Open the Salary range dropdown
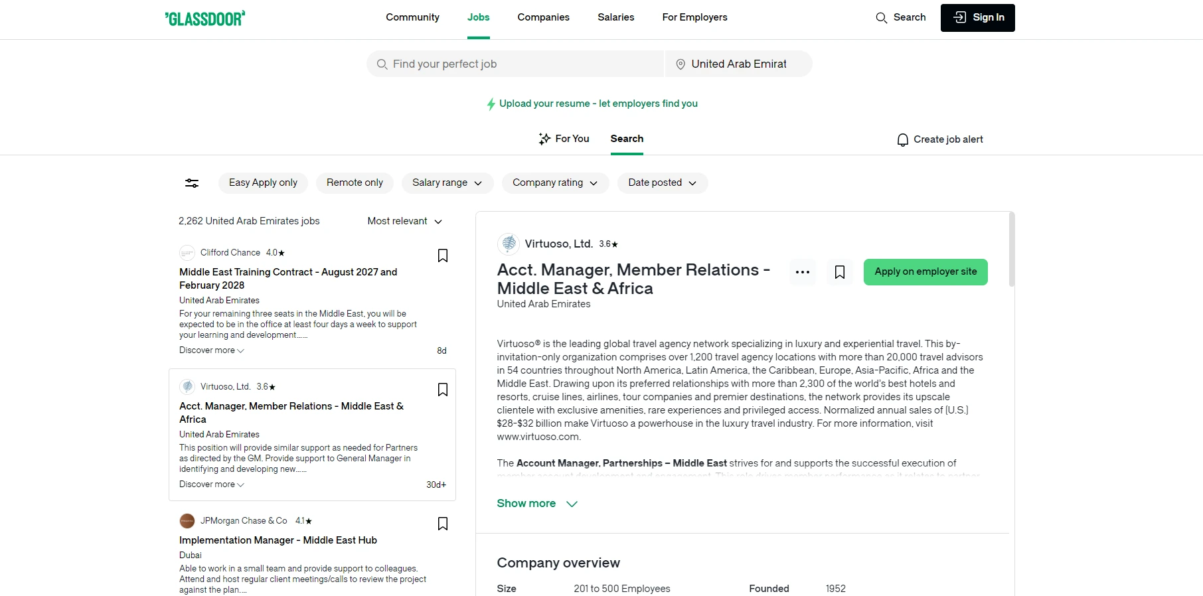 click(447, 183)
